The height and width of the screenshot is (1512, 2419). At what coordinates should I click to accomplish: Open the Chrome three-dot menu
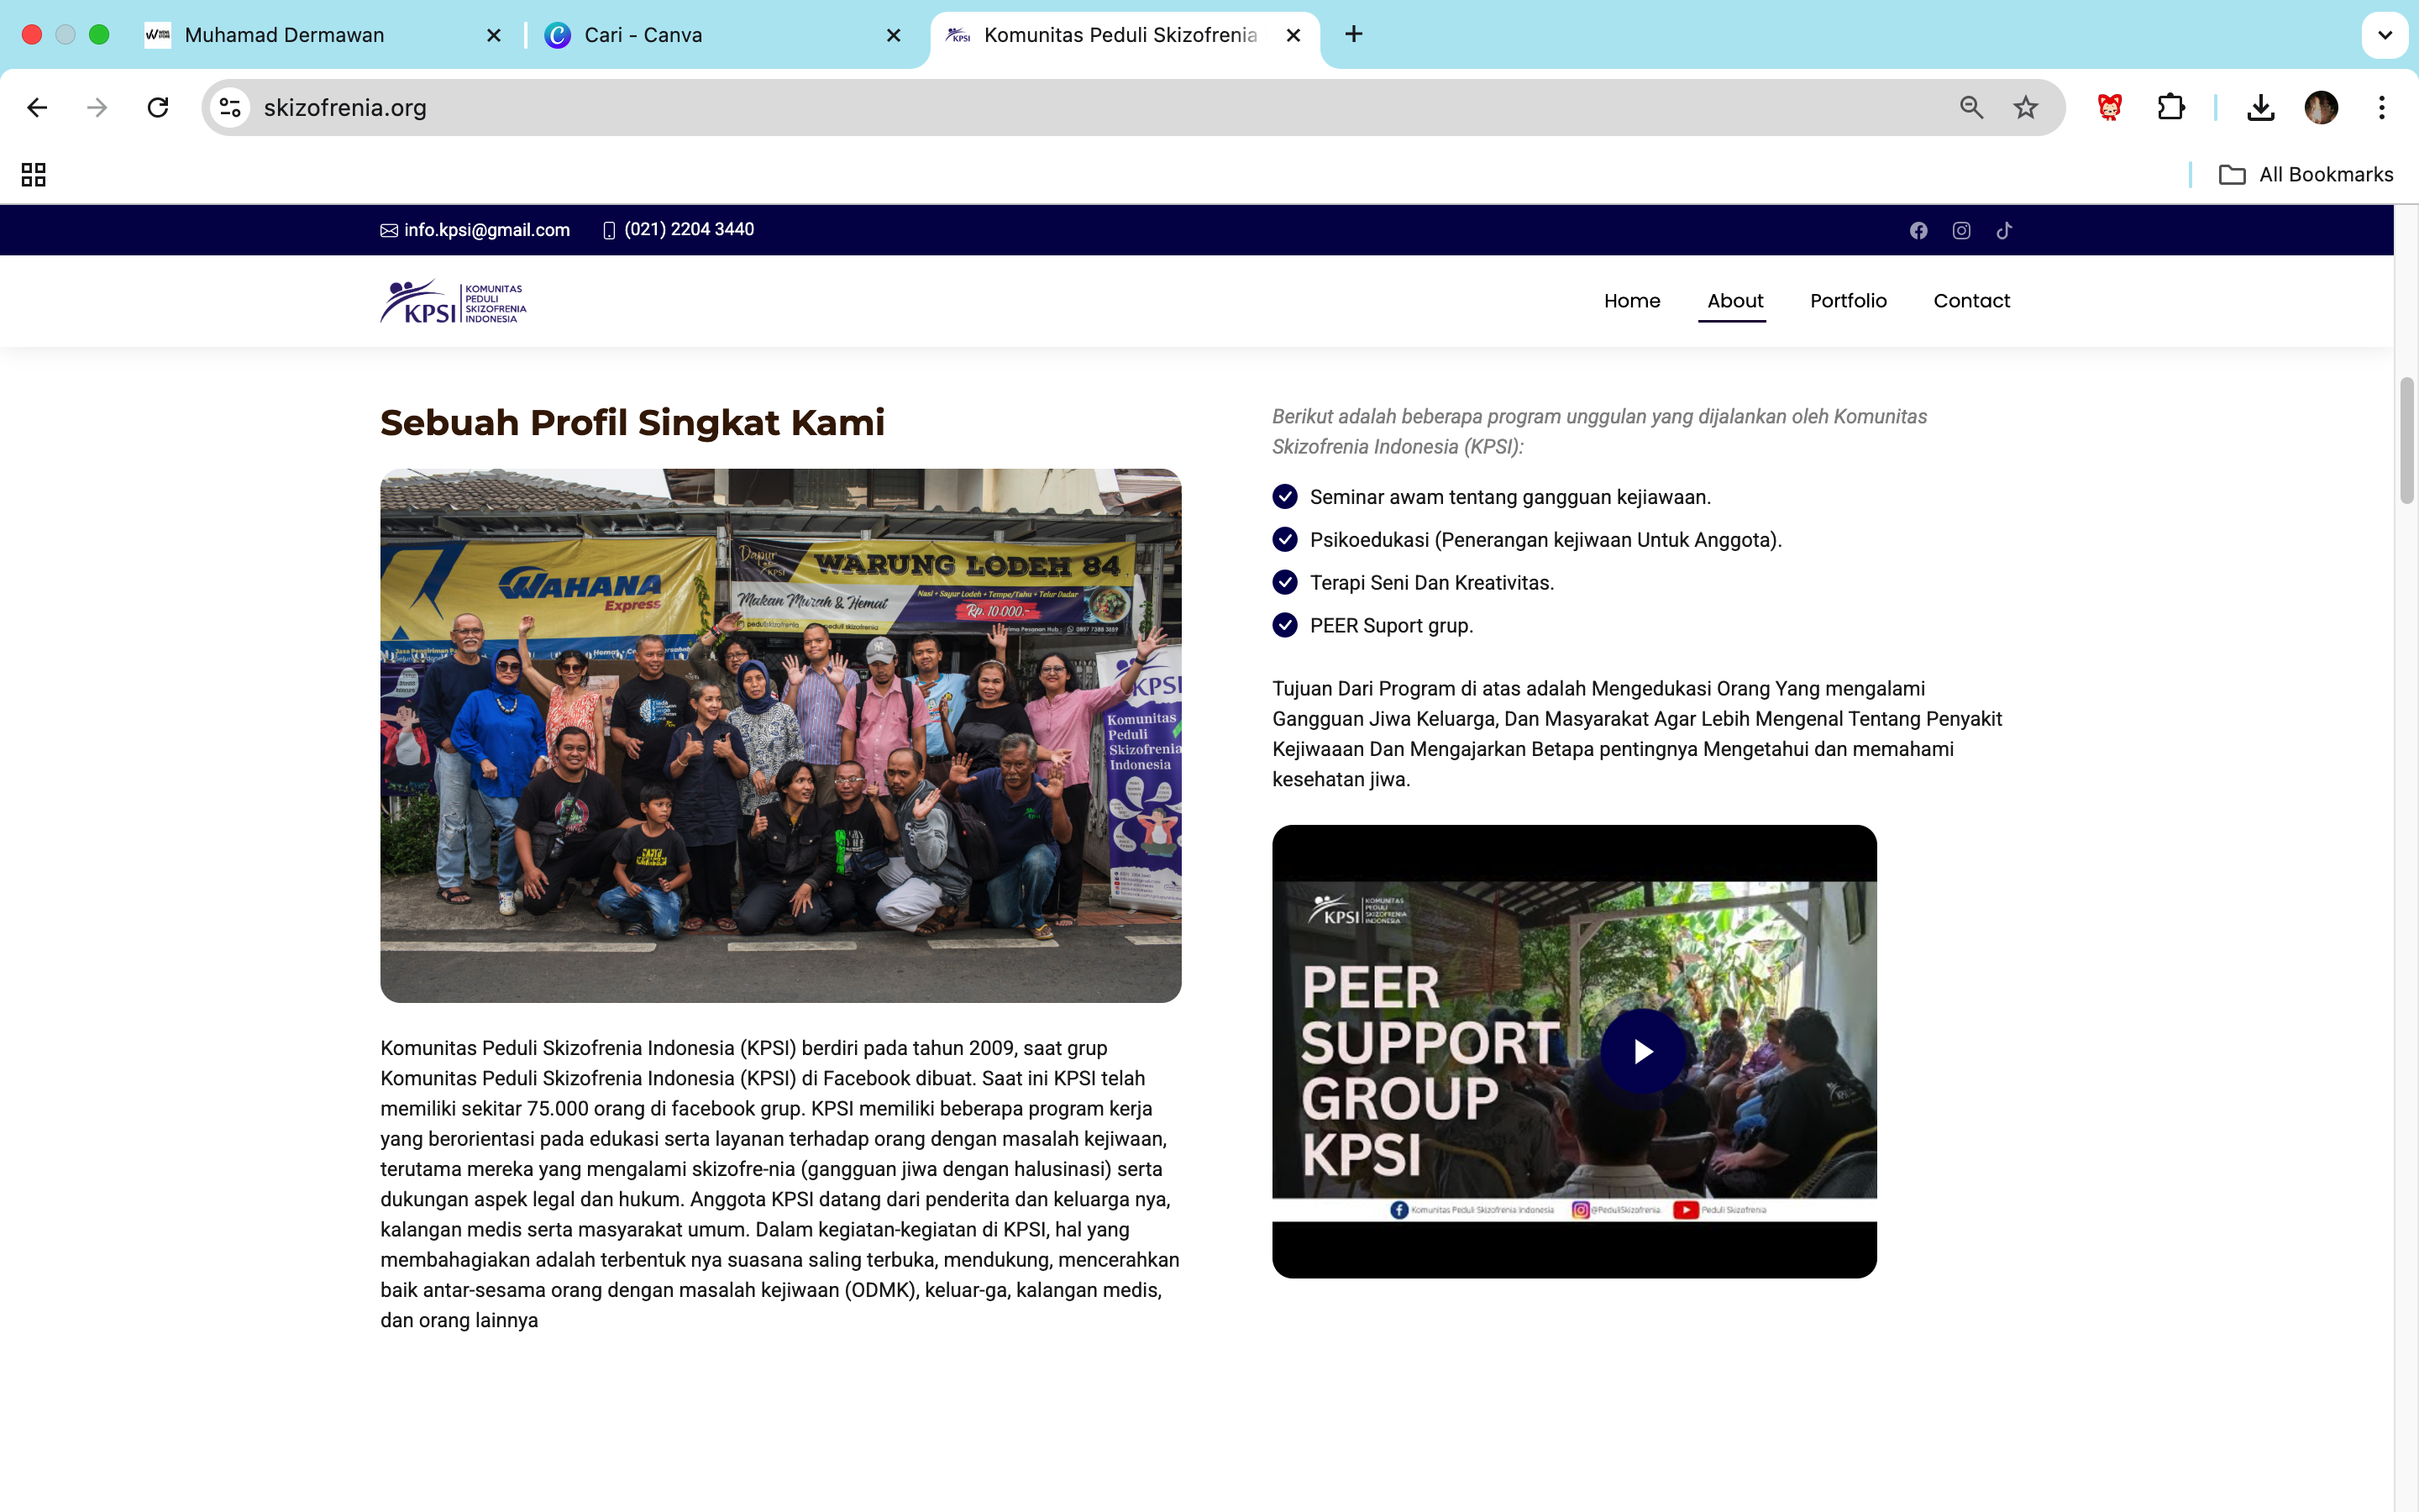click(2381, 108)
